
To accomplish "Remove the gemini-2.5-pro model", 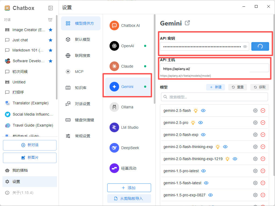I will coord(263,123).
